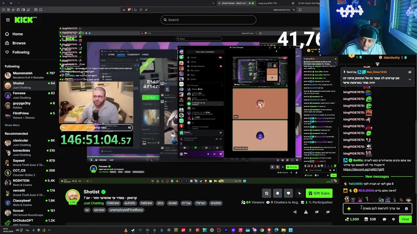Open the Kick hamburger sidebar menu
Image resolution: width=417 pixels, height=234 pixels.
(8, 20)
